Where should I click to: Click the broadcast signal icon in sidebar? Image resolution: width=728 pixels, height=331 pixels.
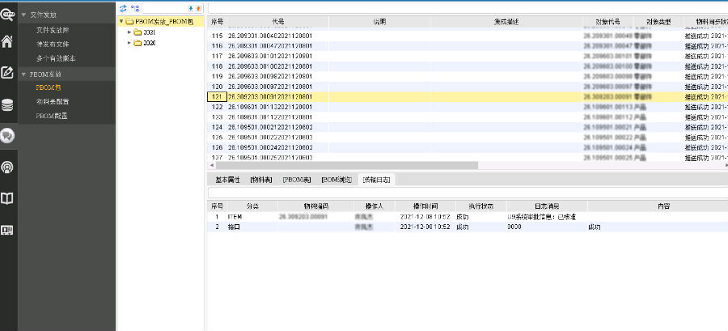click(x=8, y=168)
